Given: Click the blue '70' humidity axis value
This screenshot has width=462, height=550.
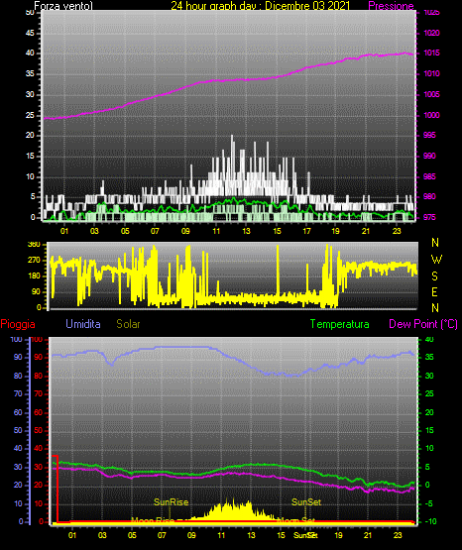Looking at the screenshot, I should (x=18, y=393).
